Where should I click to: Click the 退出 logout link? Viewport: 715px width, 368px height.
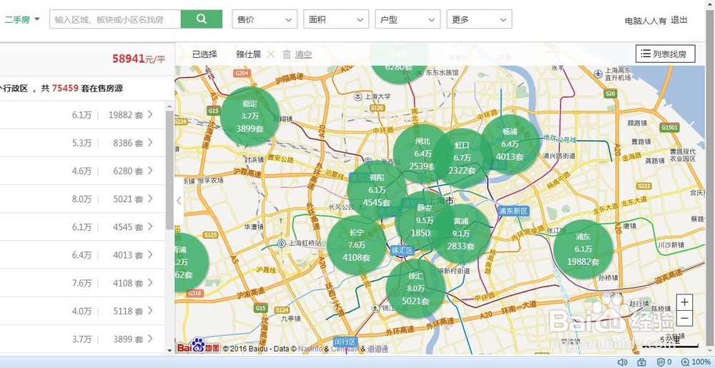(x=679, y=20)
